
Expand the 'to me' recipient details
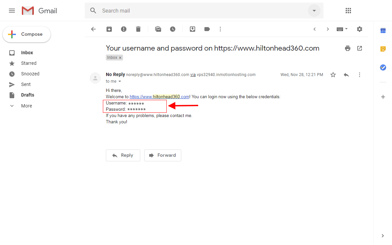120,81
